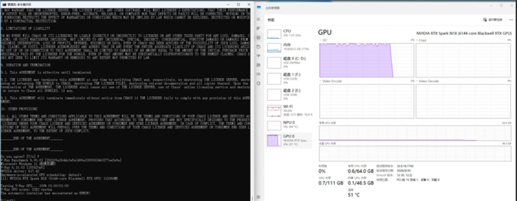Click the 'Do you agree? [Y/n]' line
This screenshot has width=517, height=201.
pyautogui.click(x=20, y=156)
